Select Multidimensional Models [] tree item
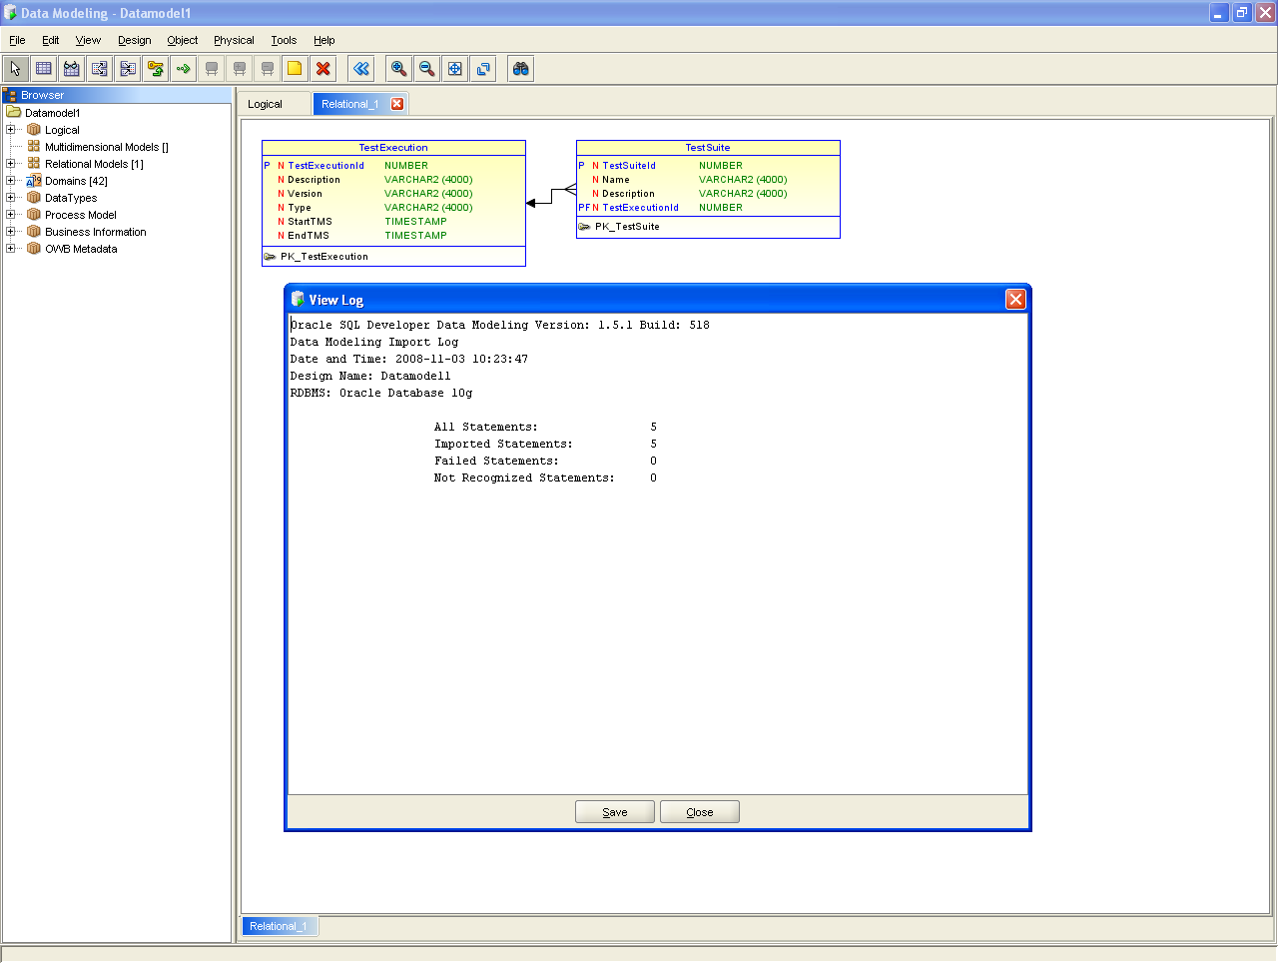Image resolution: width=1278 pixels, height=963 pixels. tap(106, 147)
